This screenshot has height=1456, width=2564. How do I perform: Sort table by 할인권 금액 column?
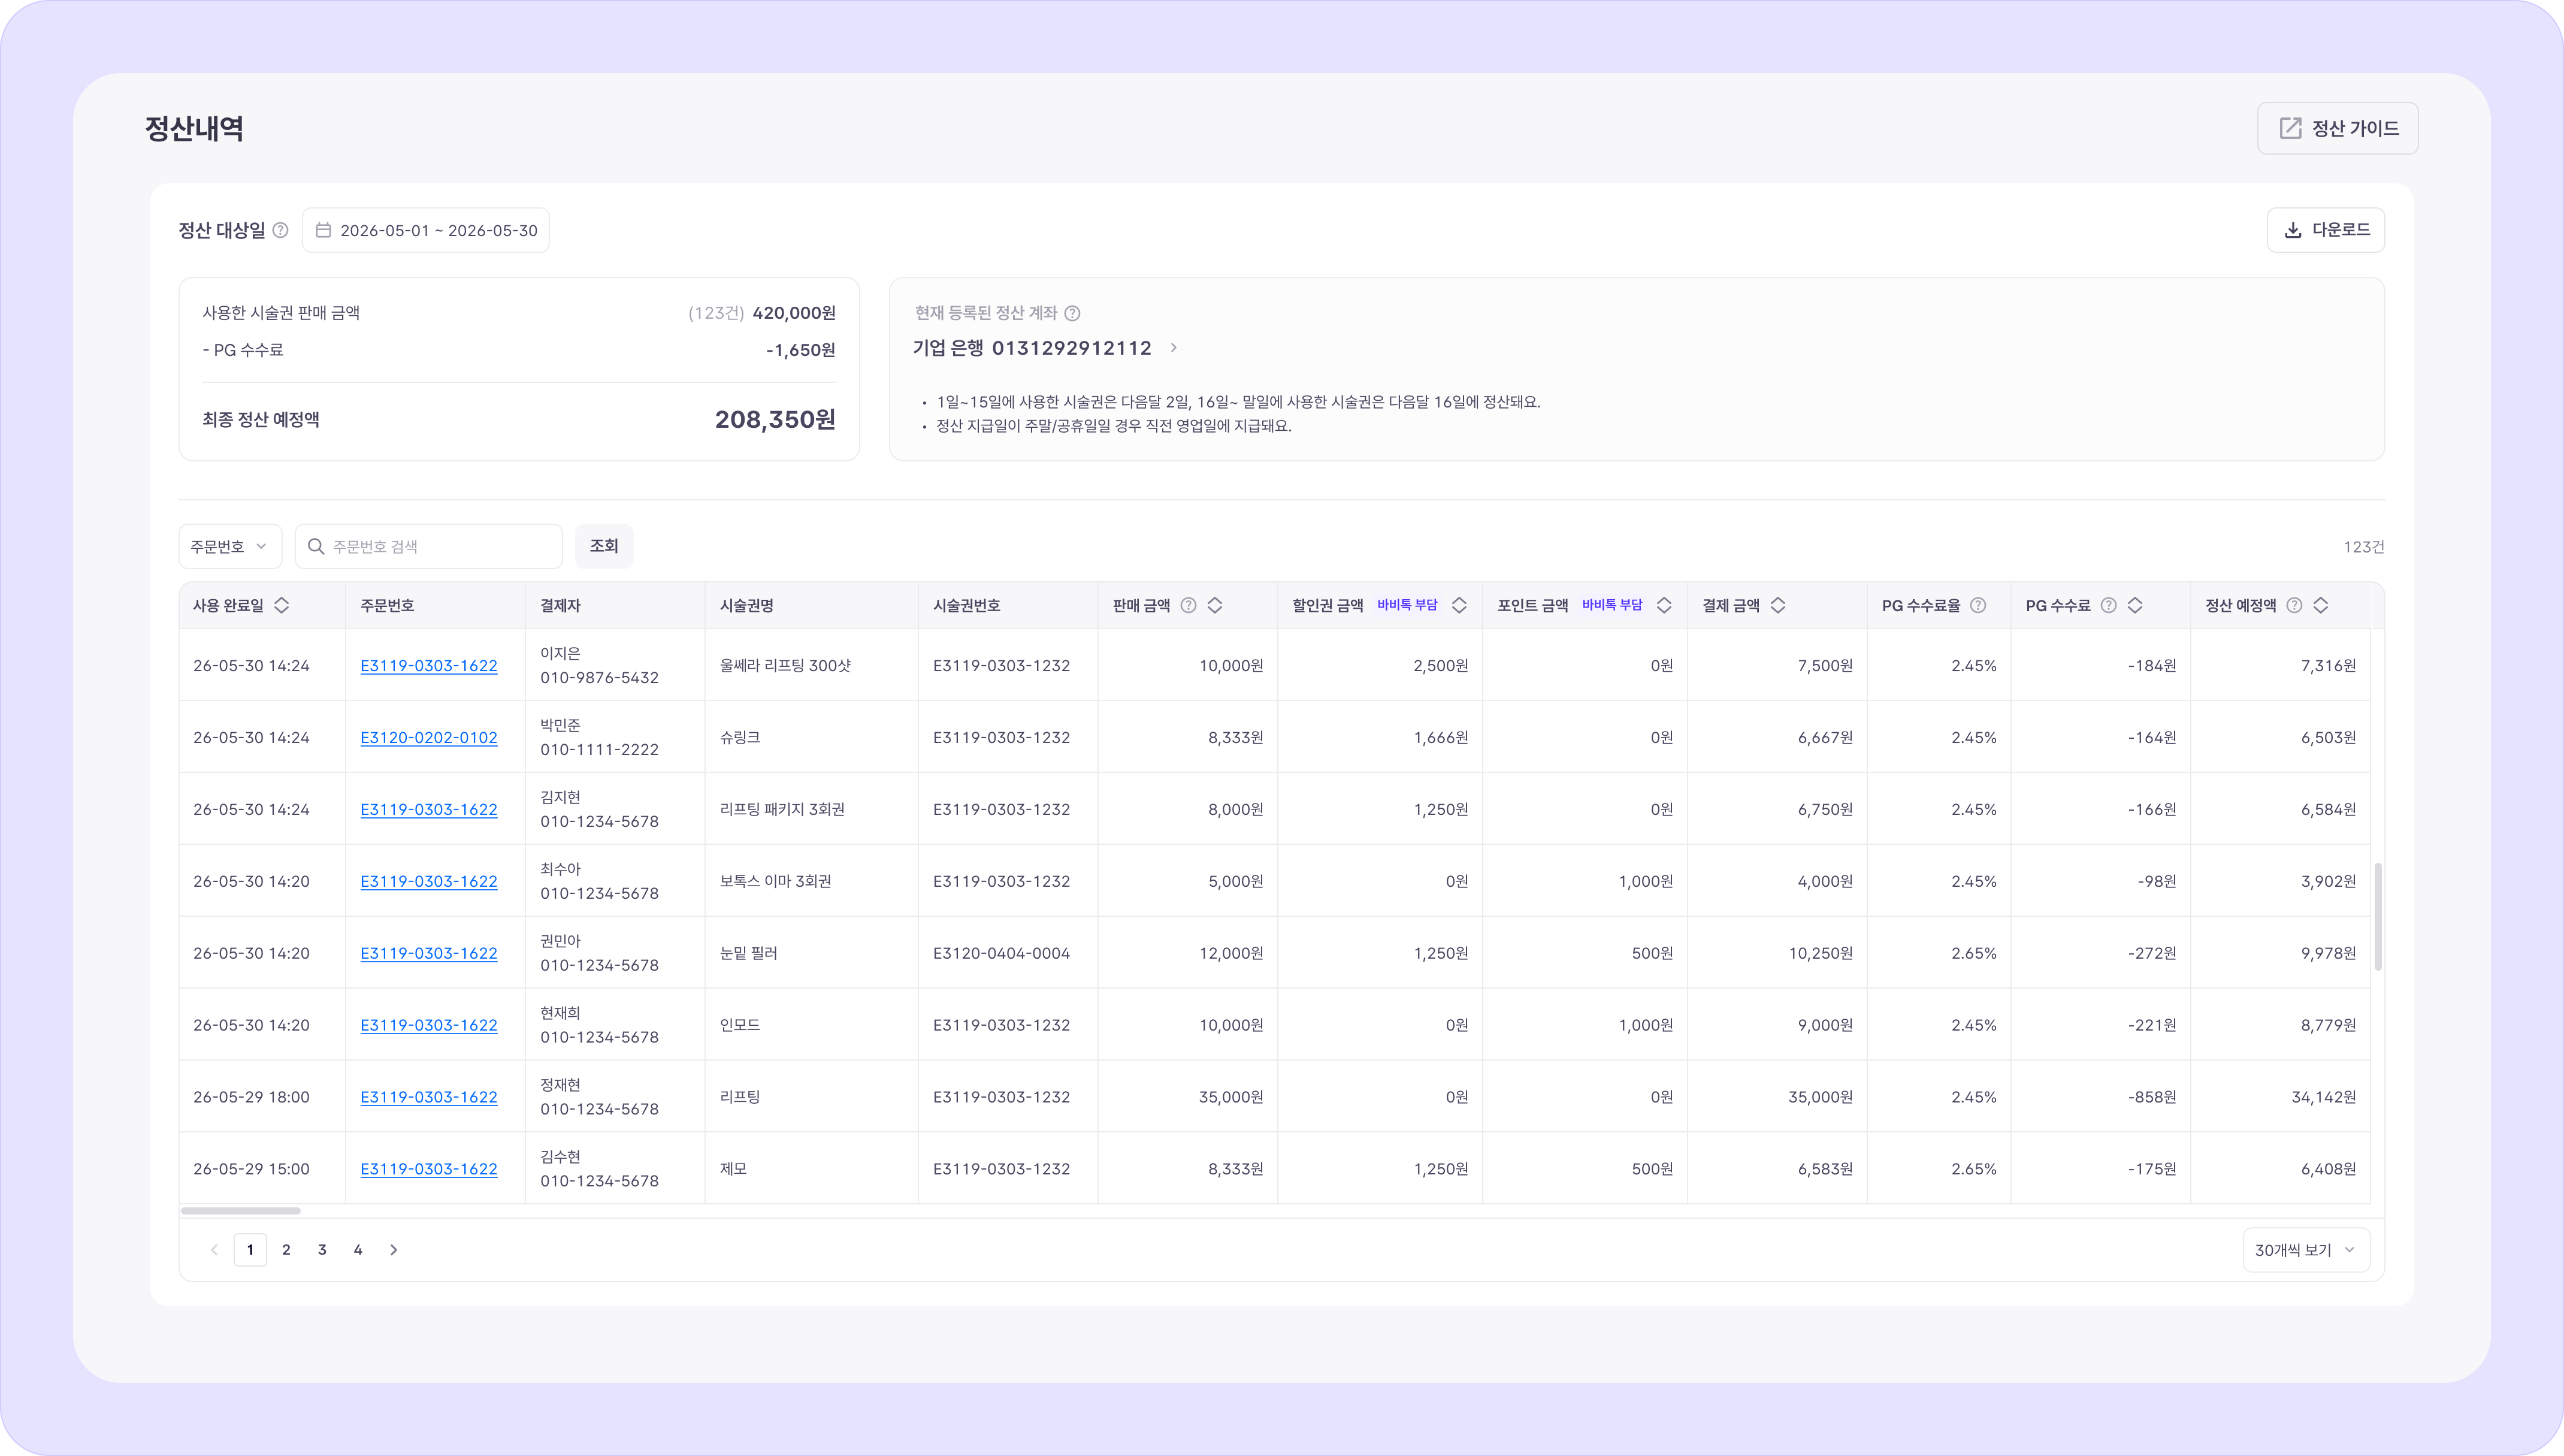[1459, 605]
